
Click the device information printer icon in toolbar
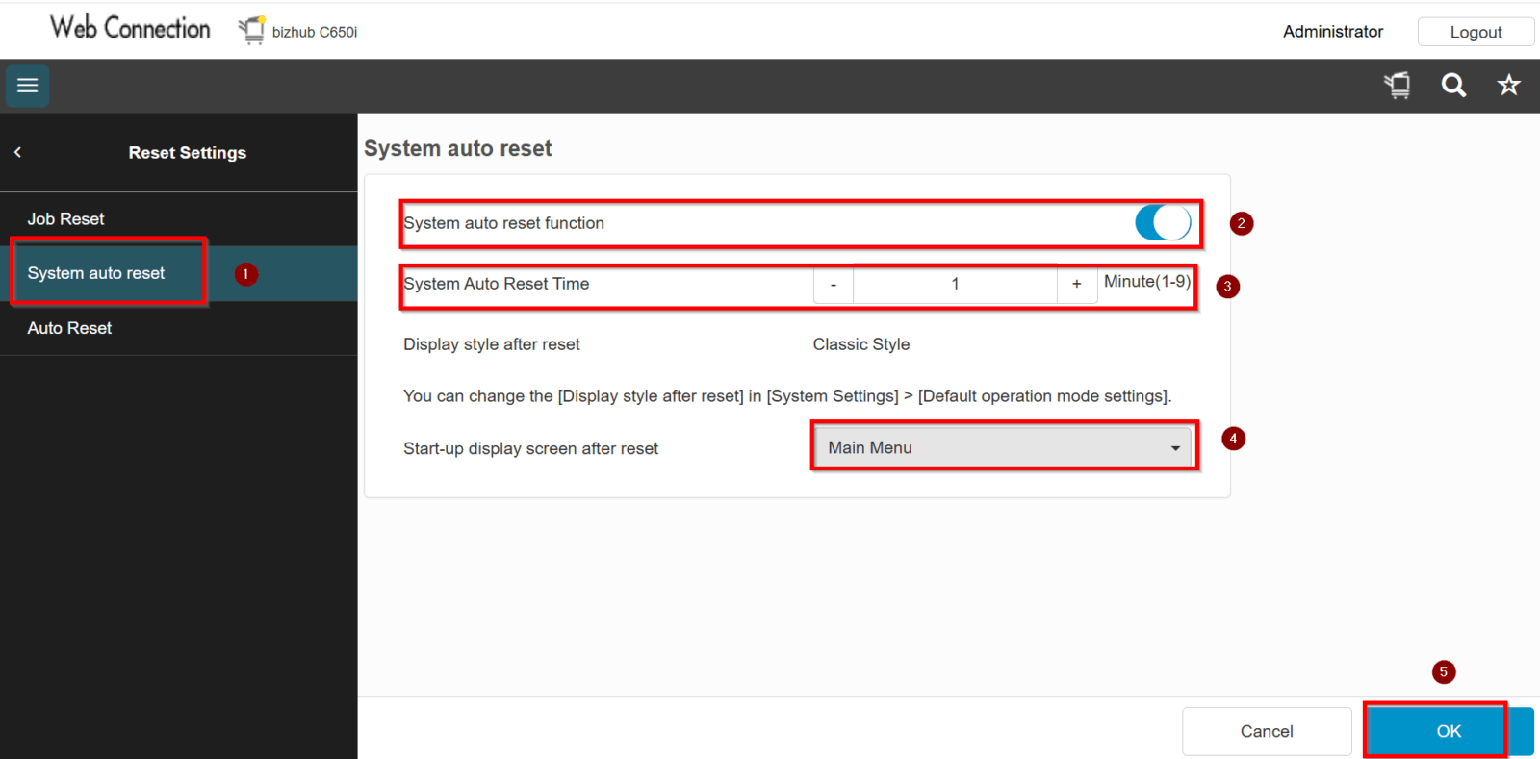point(1398,86)
